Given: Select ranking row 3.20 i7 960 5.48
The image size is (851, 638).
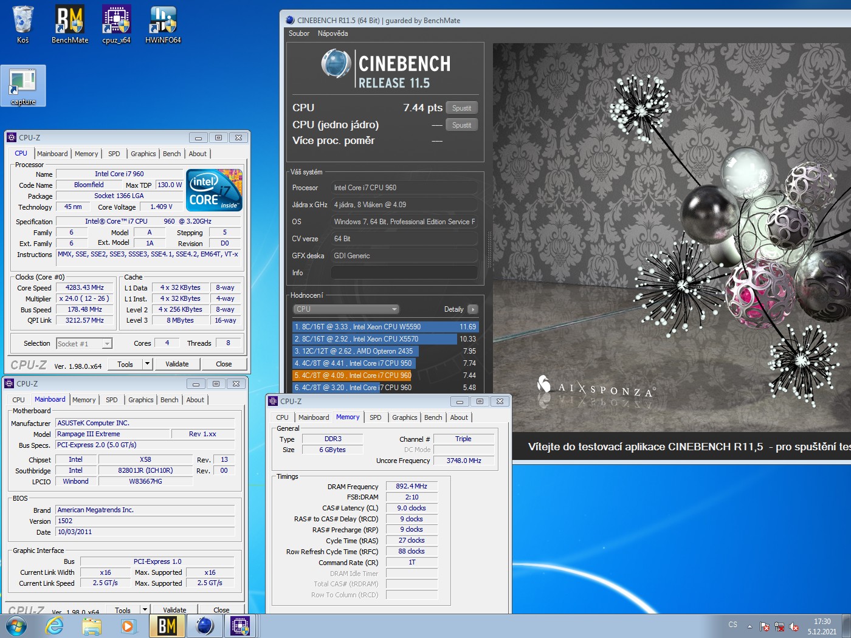Looking at the screenshot, I should point(385,387).
